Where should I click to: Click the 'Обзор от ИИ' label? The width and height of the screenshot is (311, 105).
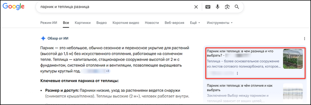click(58, 39)
